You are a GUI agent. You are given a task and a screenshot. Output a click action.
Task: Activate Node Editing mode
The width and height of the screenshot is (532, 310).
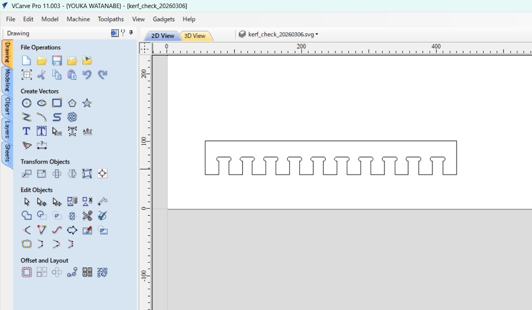tap(42, 201)
